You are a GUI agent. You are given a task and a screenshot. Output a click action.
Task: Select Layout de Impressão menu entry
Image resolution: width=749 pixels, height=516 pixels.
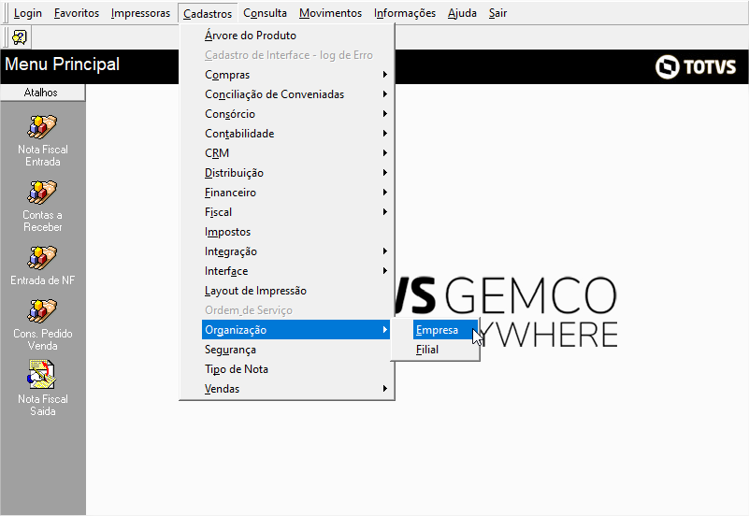[x=296, y=291]
